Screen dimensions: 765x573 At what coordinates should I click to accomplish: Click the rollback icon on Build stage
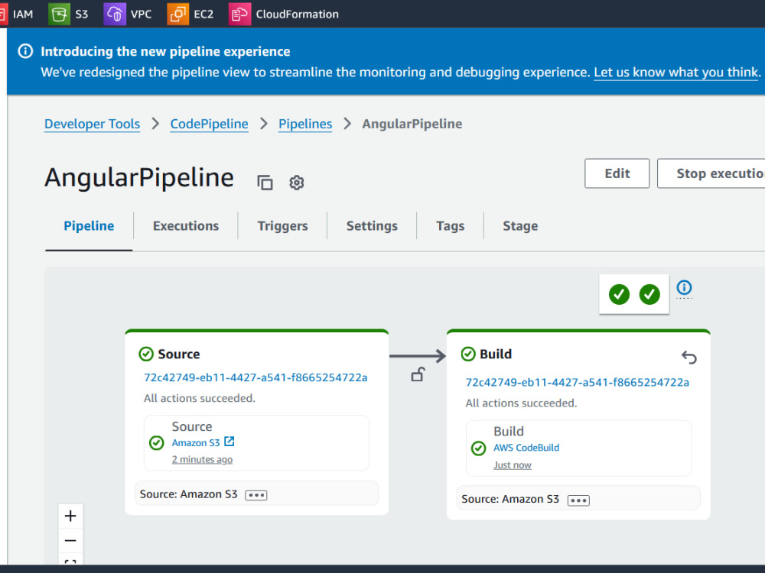pyautogui.click(x=689, y=357)
